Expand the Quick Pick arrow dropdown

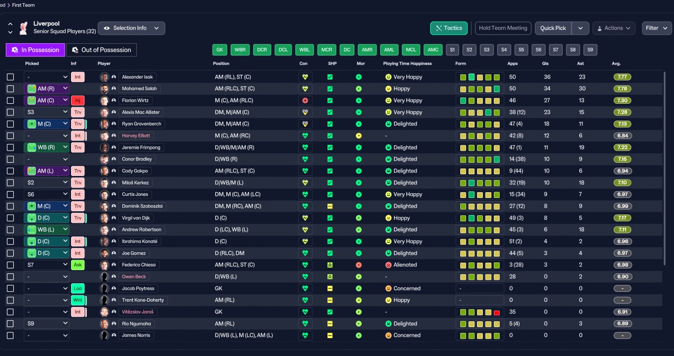[x=580, y=28]
